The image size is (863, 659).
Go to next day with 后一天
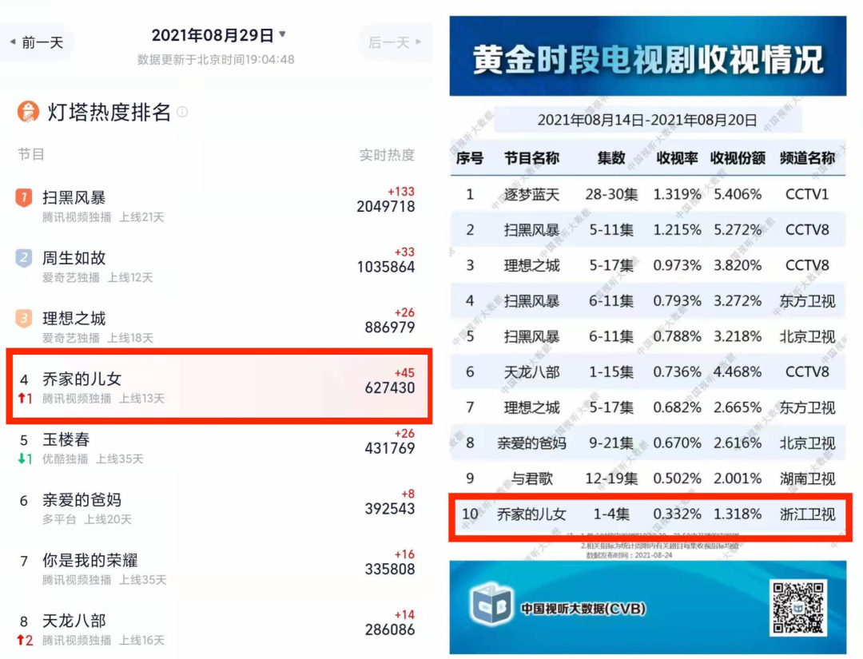[394, 42]
